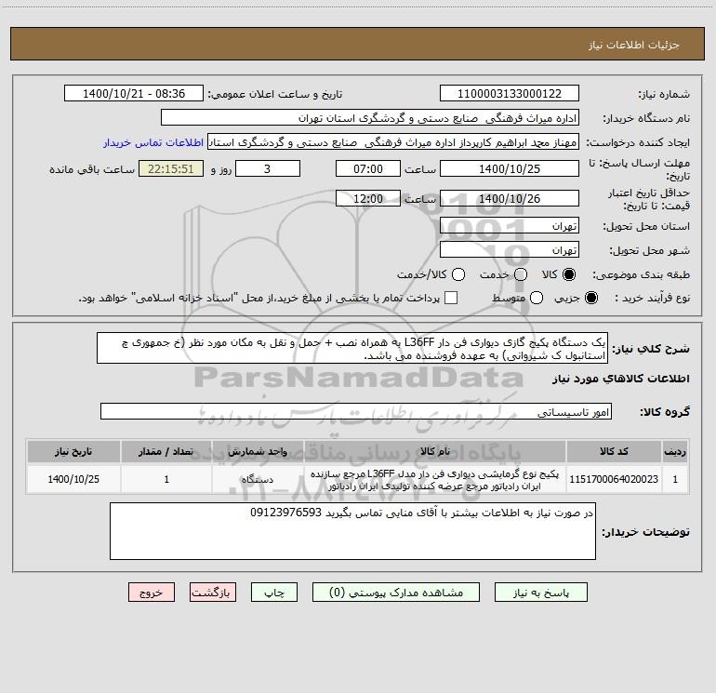
Task: Click the گروه کالا field امور تاسیساتی
Action: (356, 411)
